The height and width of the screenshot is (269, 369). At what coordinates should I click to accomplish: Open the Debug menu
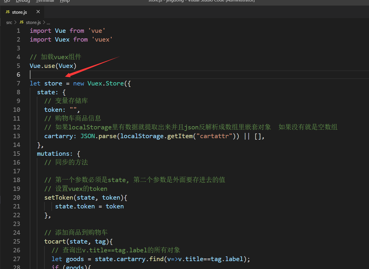23,1
